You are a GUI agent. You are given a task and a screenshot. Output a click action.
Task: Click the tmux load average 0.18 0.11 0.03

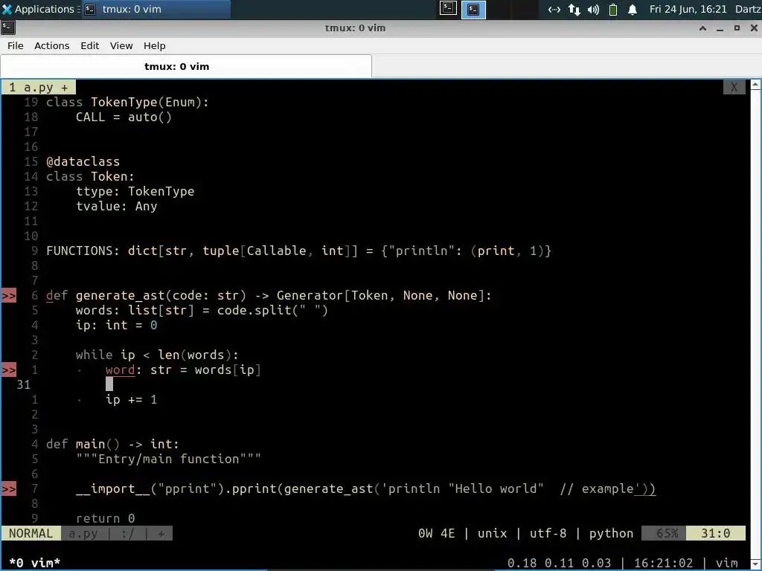coord(559,564)
